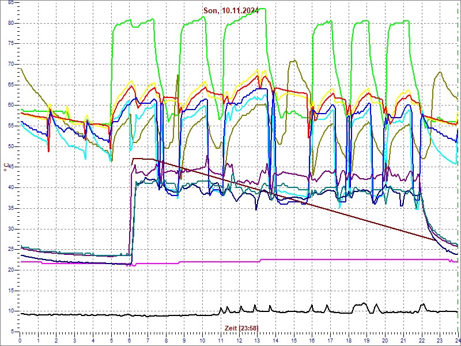
Task: Select the 80 value on temperature axis
Action: pos(10,23)
